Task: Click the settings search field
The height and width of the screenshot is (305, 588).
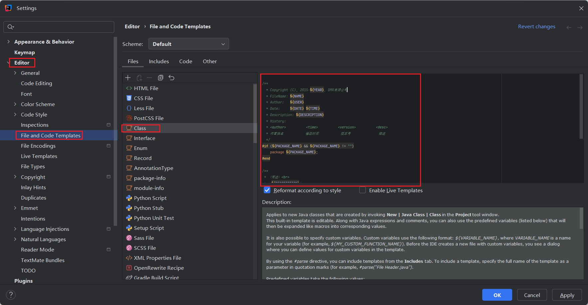Action: tap(59, 27)
